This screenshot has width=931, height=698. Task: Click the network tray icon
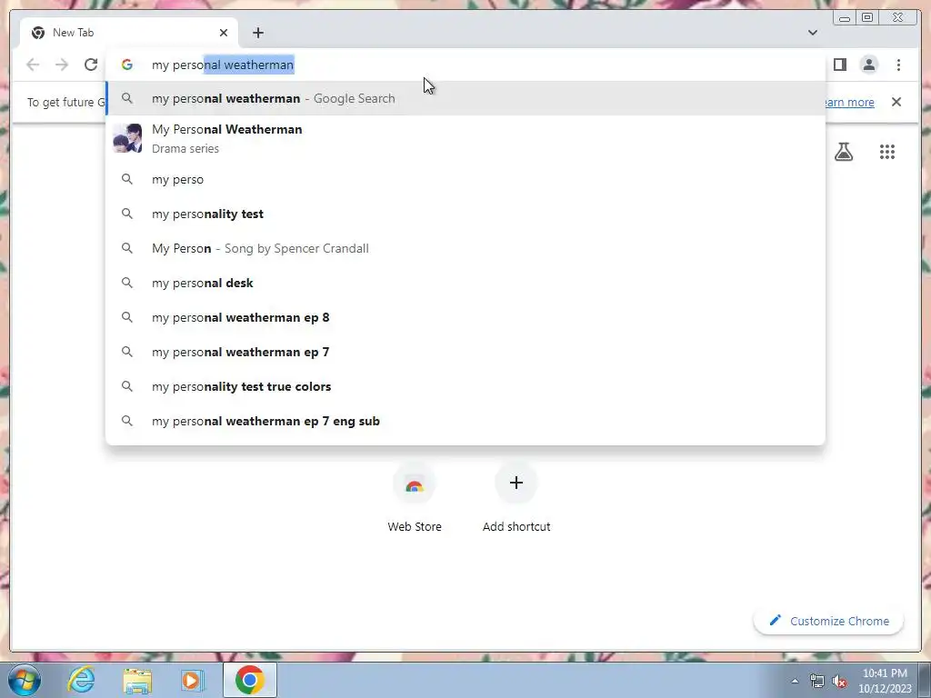coord(817,682)
